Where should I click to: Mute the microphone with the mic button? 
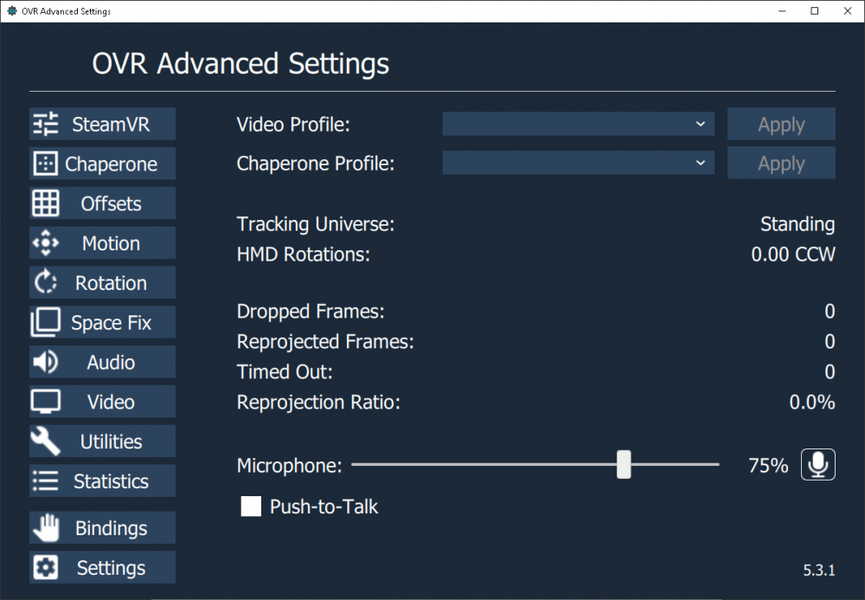[817, 465]
